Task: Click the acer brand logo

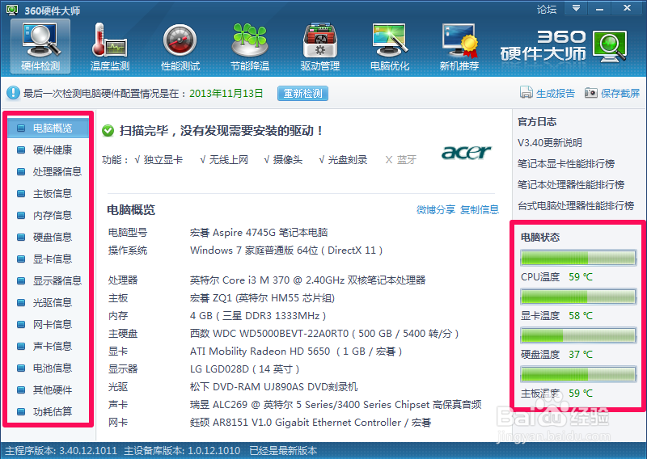Action: tap(467, 152)
